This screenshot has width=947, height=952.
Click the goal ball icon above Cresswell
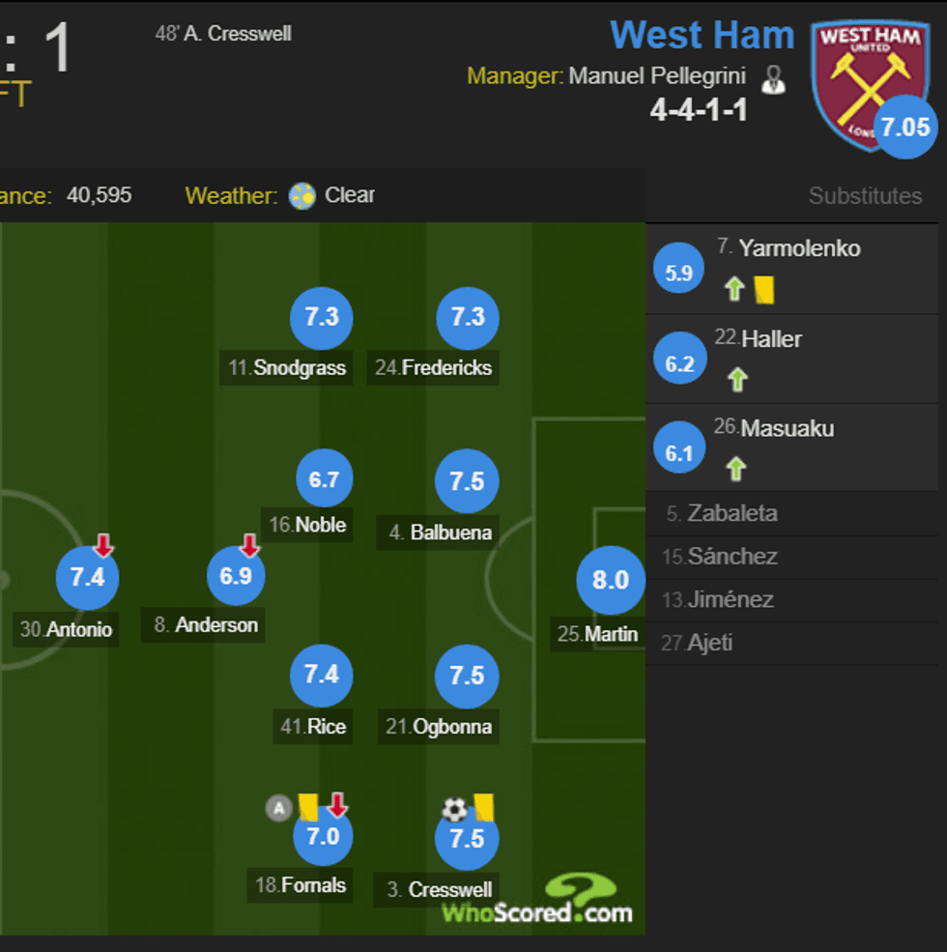pyautogui.click(x=454, y=810)
